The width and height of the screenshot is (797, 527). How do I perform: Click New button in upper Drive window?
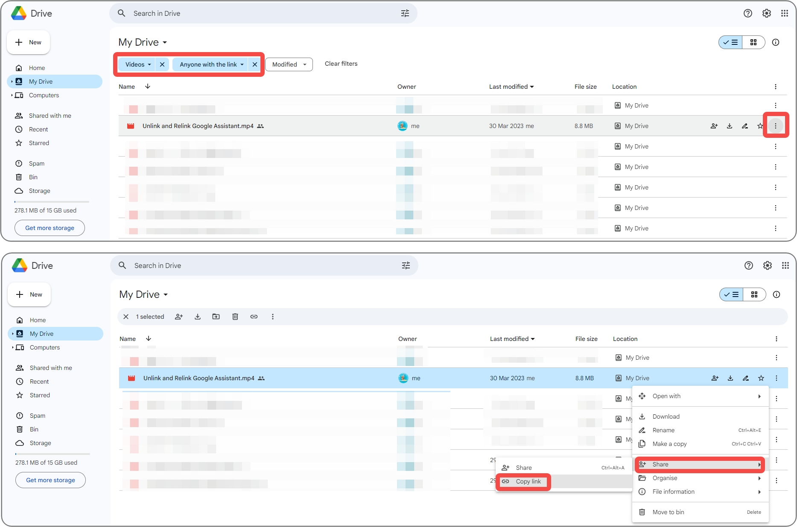click(29, 42)
